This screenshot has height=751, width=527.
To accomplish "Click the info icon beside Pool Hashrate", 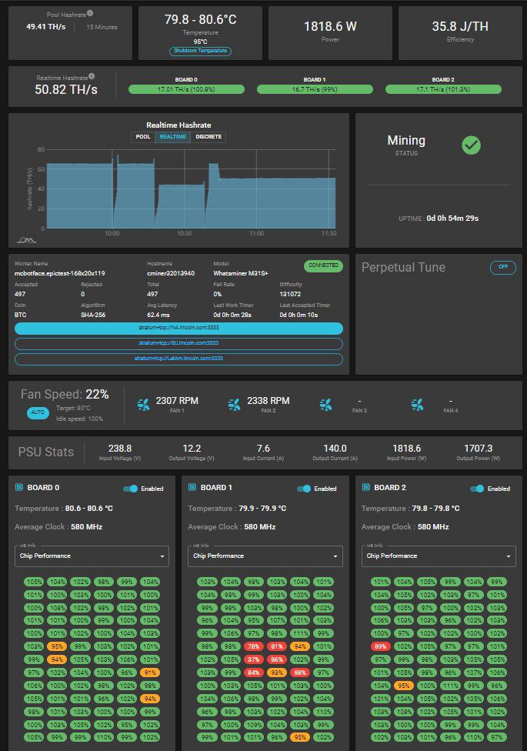I will point(90,14).
